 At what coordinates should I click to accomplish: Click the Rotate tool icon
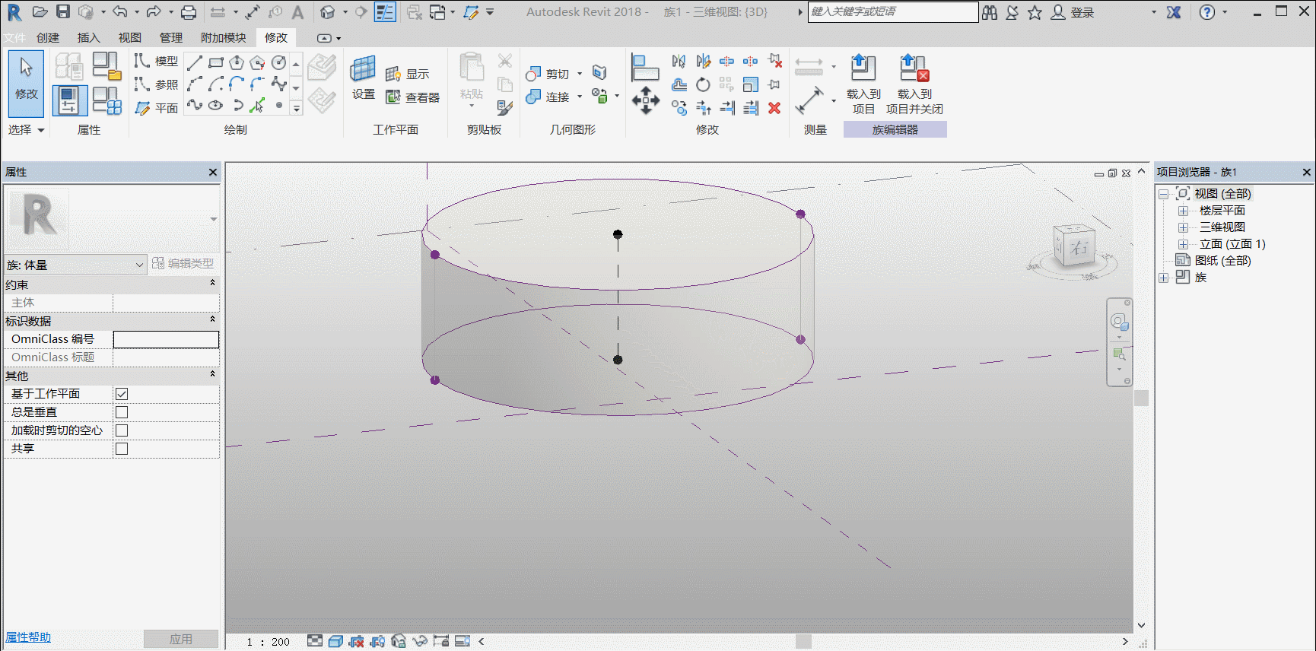click(x=703, y=84)
